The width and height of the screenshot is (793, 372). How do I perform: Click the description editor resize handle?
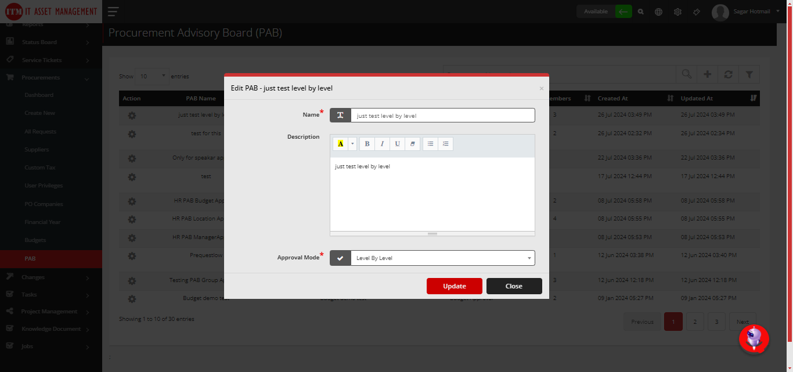click(432, 234)
